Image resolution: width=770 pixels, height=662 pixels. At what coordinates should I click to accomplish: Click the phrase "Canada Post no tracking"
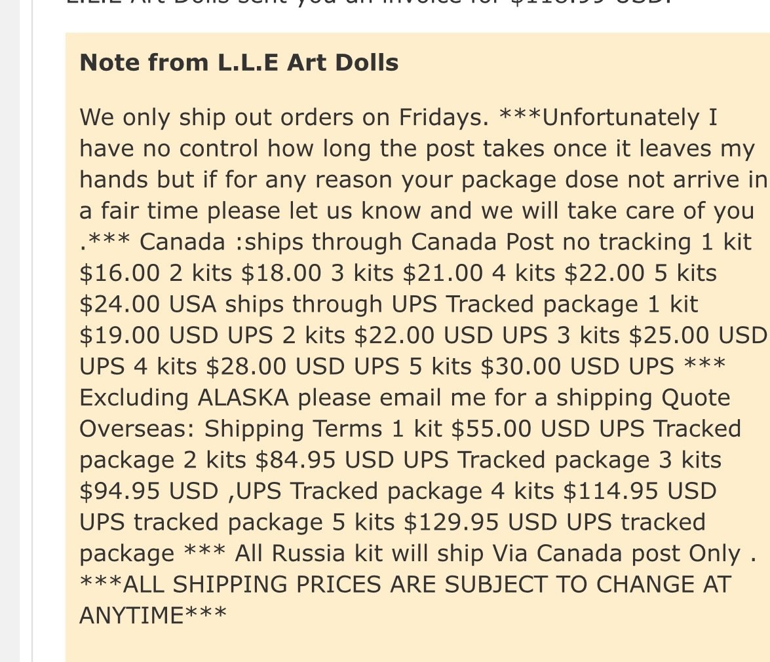click(x=550, y=242)
